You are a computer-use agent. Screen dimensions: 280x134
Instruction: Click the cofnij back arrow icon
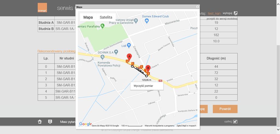point(235,121)
